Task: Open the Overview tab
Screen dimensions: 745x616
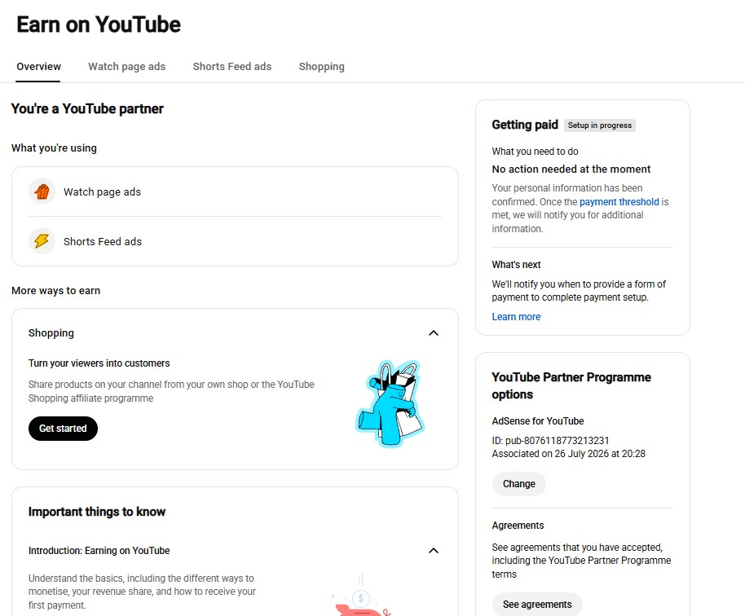Action: click(38, 67)
